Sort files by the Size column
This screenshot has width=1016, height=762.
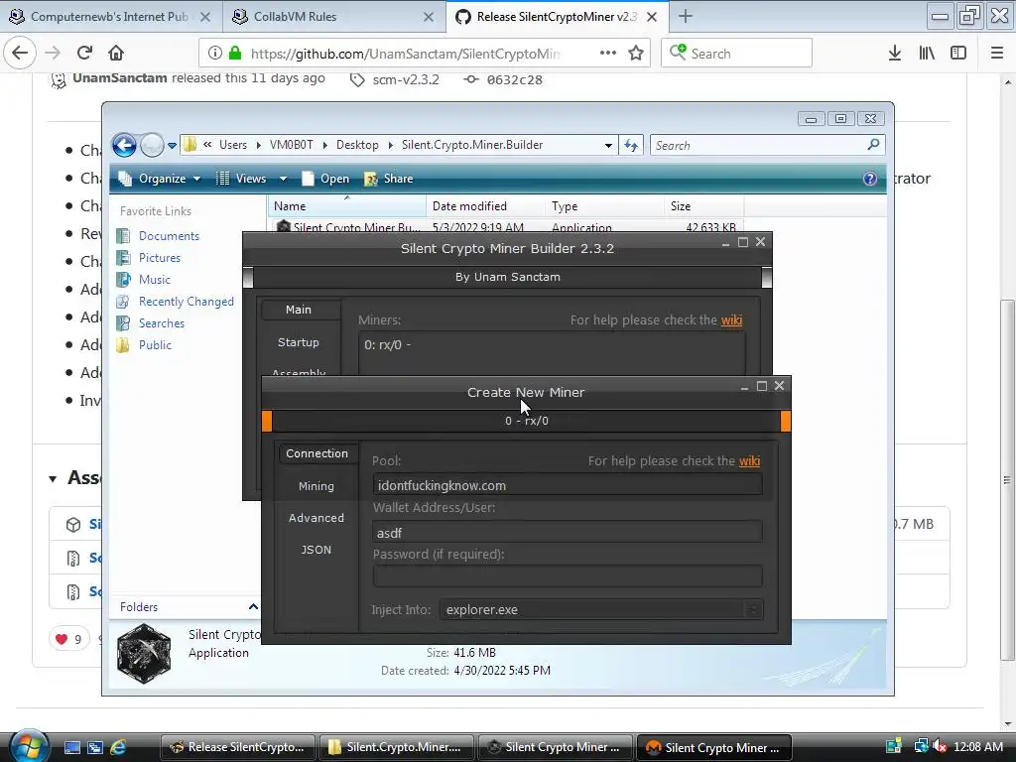coord(704,206)
